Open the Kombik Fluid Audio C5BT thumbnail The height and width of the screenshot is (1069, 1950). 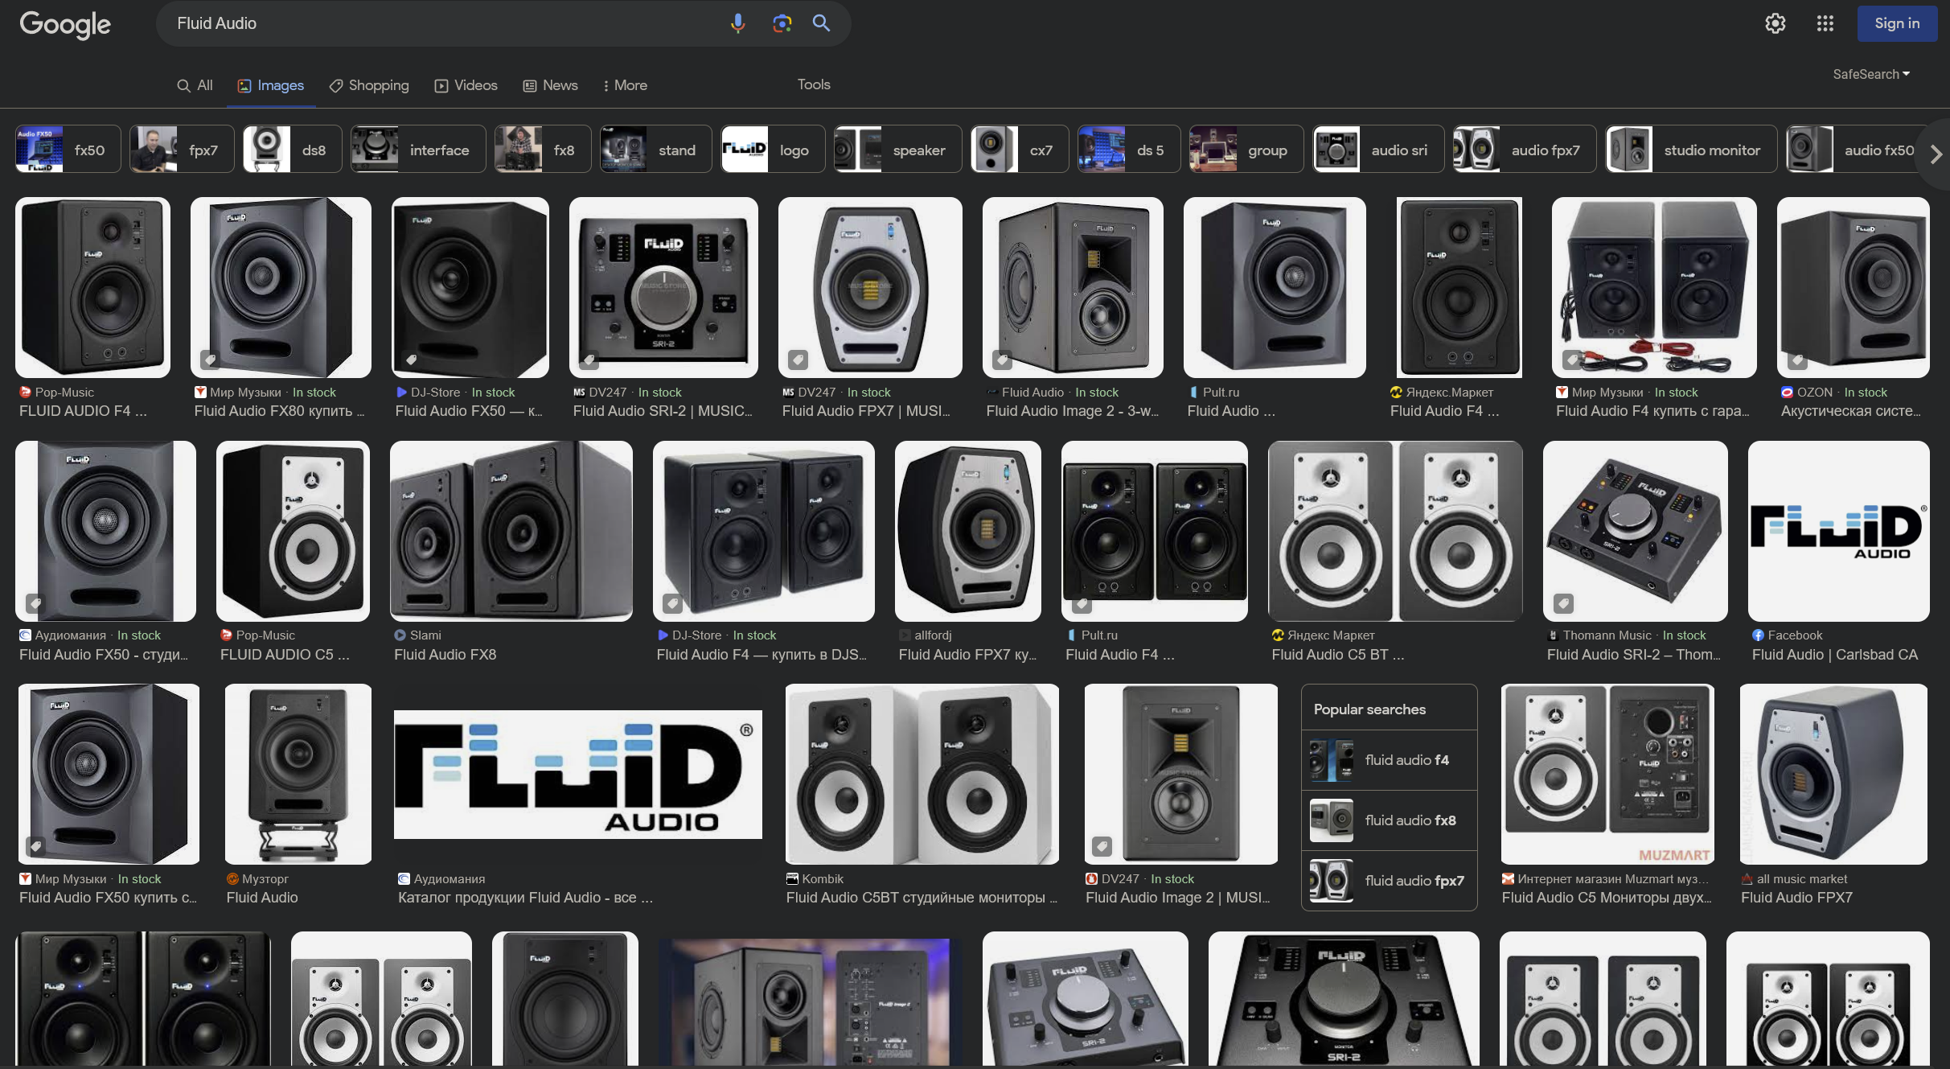[x=922, y=774]
